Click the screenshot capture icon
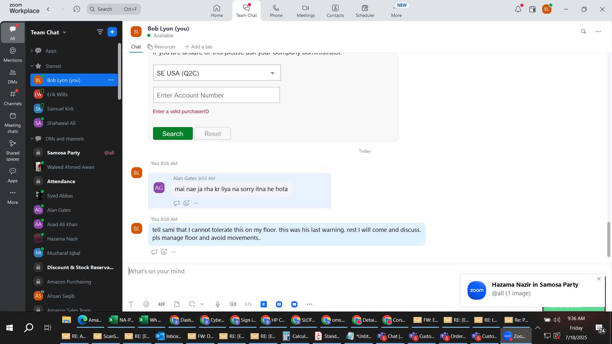The height and width of the screenshot is (344, 612). pos(192,304)
